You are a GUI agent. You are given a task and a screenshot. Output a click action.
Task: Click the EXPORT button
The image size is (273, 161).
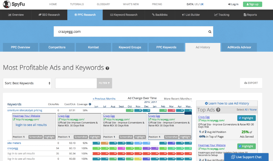coord(251,83)
